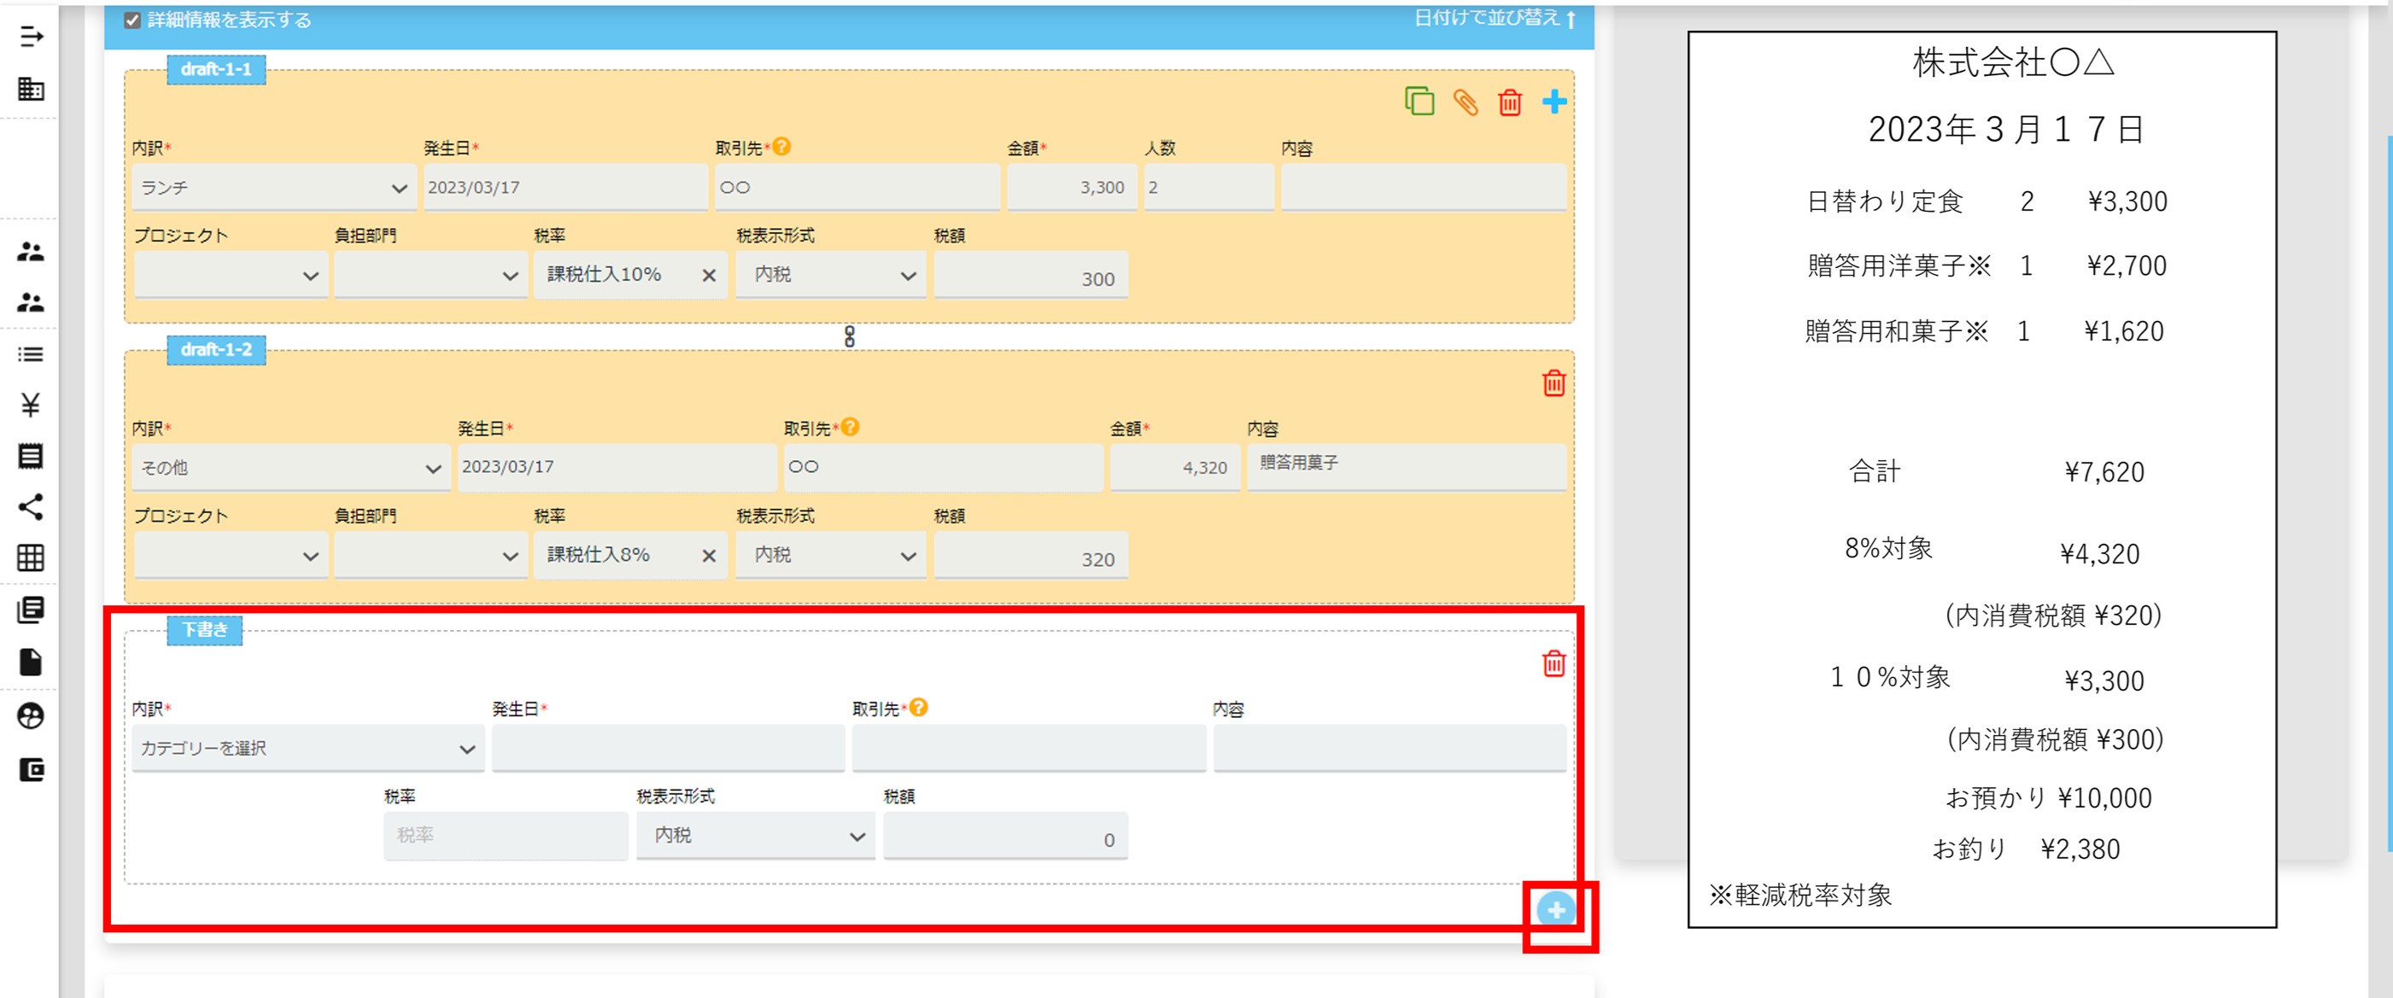Clear the 課税仕入10% tax rate selection
This screenshot has width=2393, height=998.
click(709, 275)
